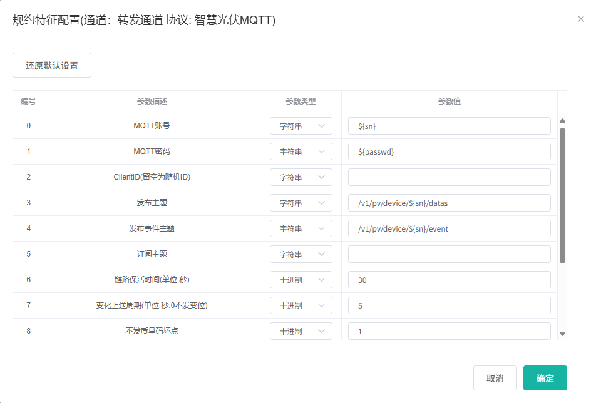Expand type dropdown for ClientID row
This screenshot has height=403, width=596.
[301, 177]
